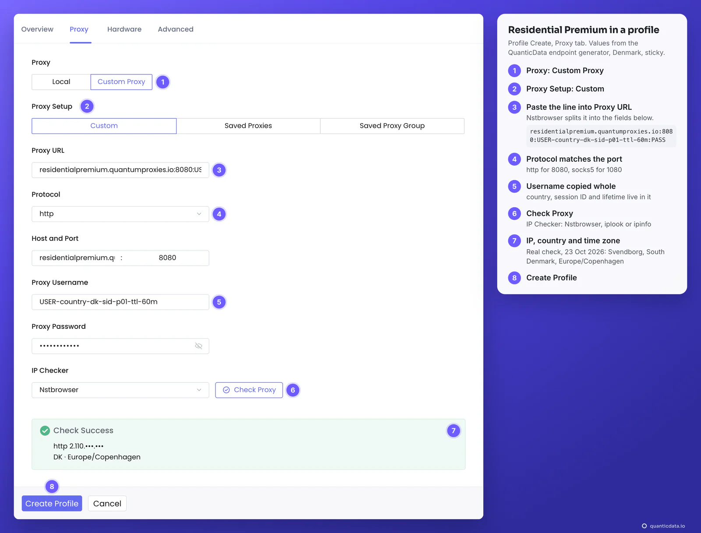
Task: Click the 'DK · Europe/Copenhagen' result text
Action: pyautogui.click(x=97, y=457)
